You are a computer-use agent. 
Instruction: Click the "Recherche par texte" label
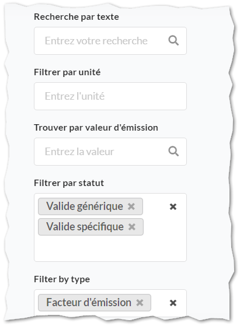click(x=76, y=17)
